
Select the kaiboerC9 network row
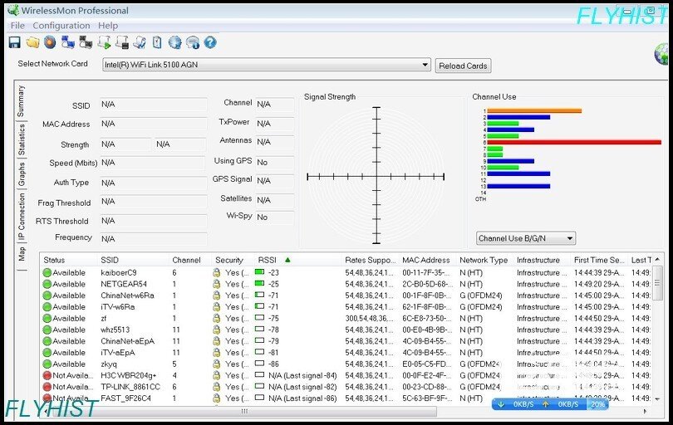(x=346, y=273)
